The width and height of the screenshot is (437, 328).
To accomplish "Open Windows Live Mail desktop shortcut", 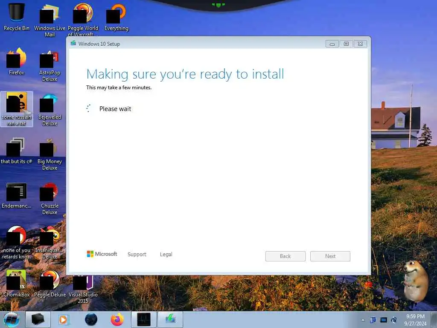I will click(50, 20).
